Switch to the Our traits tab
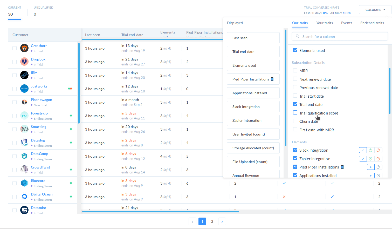The height and width of the screenshot is (229, 392). click(300, 23)
